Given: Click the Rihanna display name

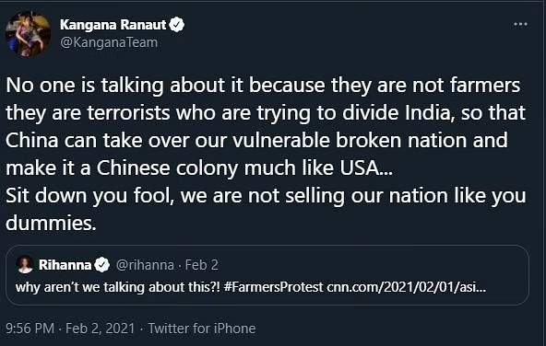Looking at the screenshot, I should pyautogui.click(x=65, y=265).
